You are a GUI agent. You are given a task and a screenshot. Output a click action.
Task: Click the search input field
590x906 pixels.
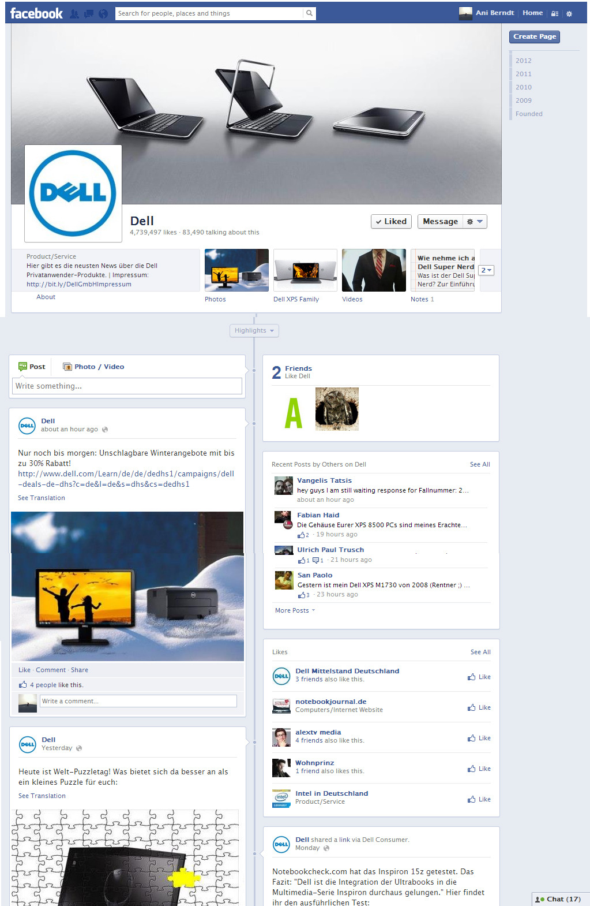209,13
